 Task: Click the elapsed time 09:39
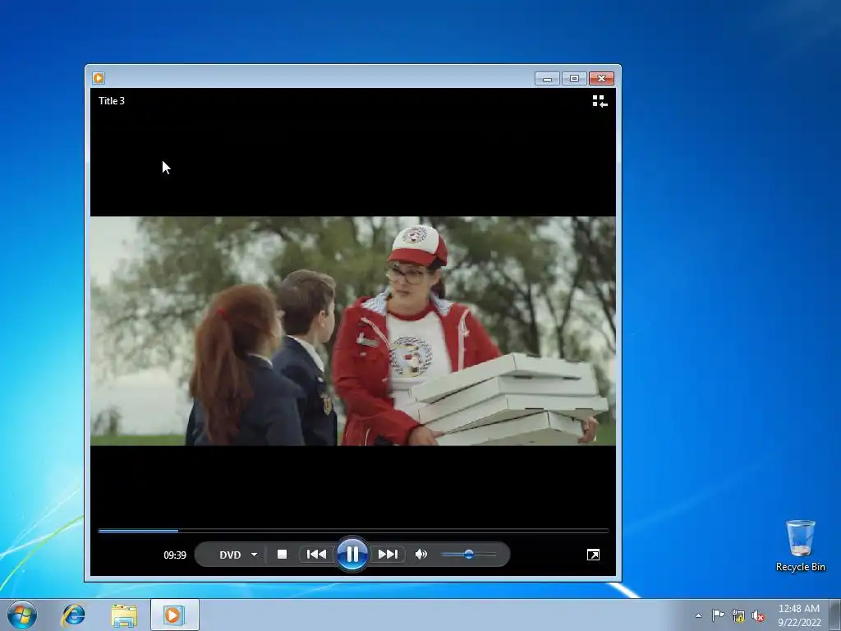[175, 555]
